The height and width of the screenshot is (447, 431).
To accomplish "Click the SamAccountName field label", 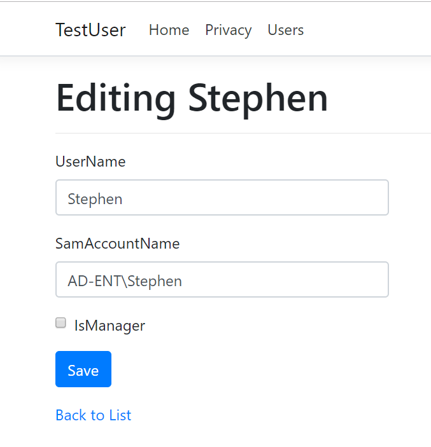I will 118,244.
